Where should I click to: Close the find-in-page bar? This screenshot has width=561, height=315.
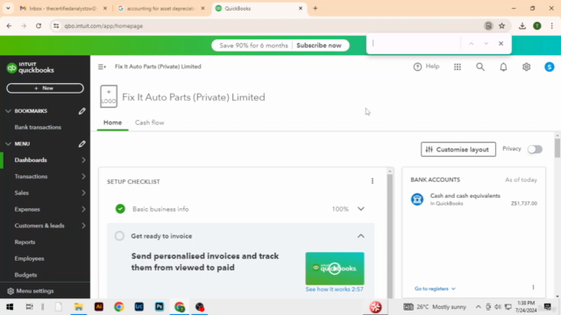pos(501,44)
